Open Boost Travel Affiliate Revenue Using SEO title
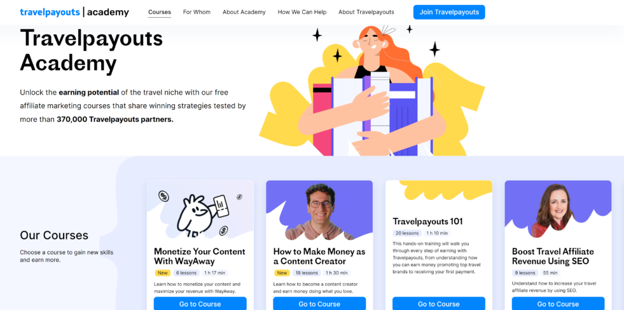 coord(553,257)
